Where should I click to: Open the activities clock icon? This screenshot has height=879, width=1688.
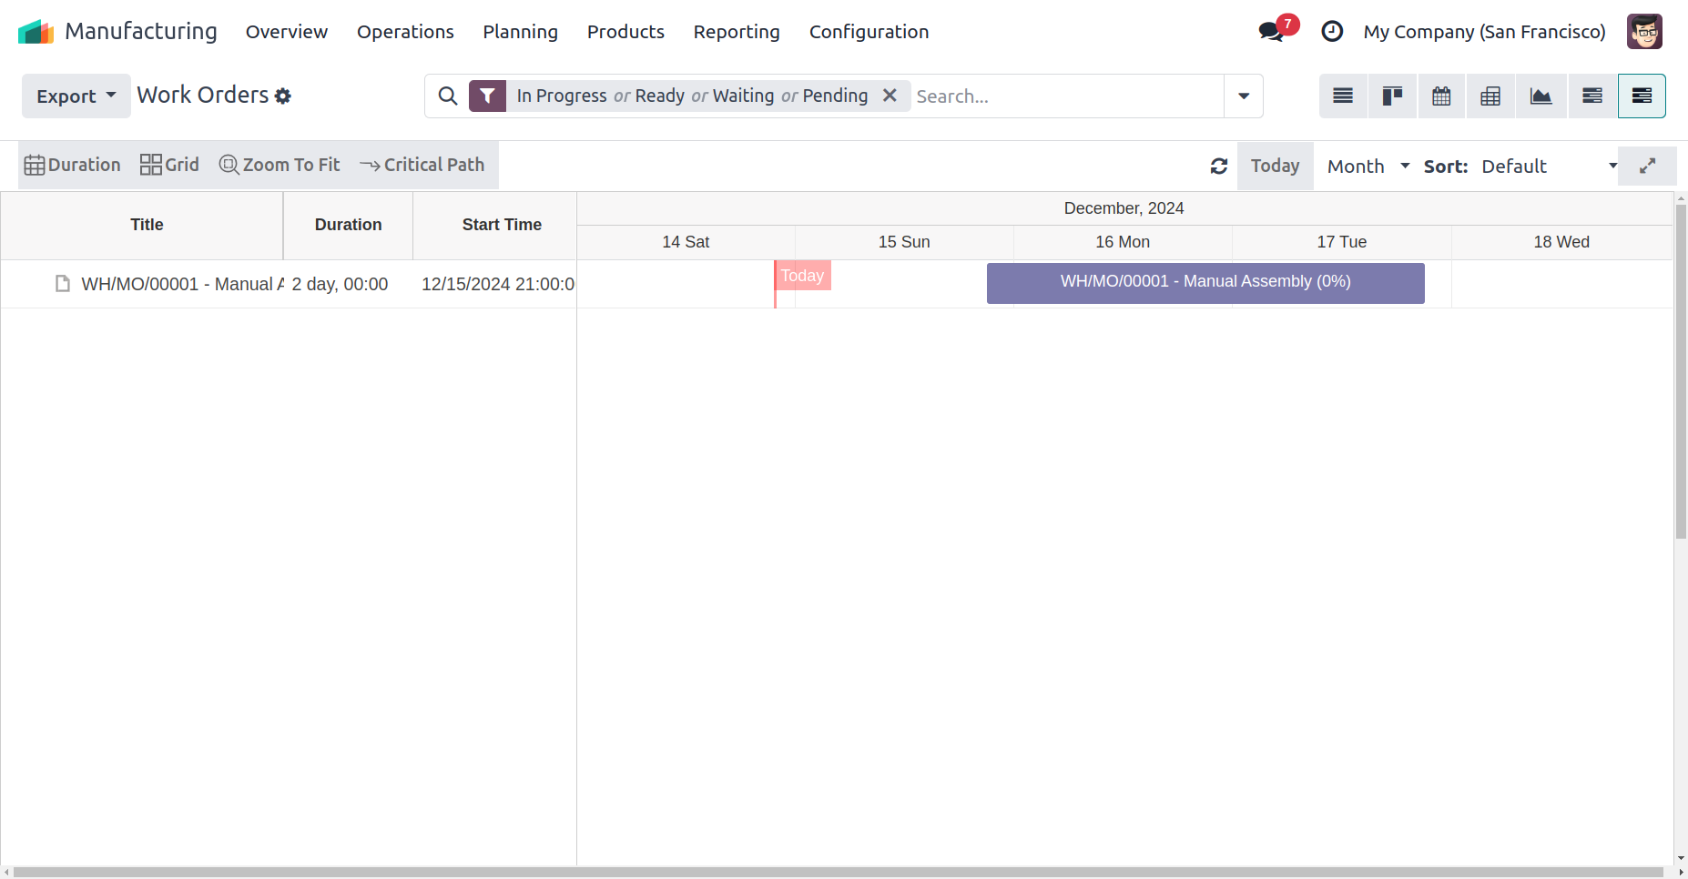click(x=1332, y=32)
